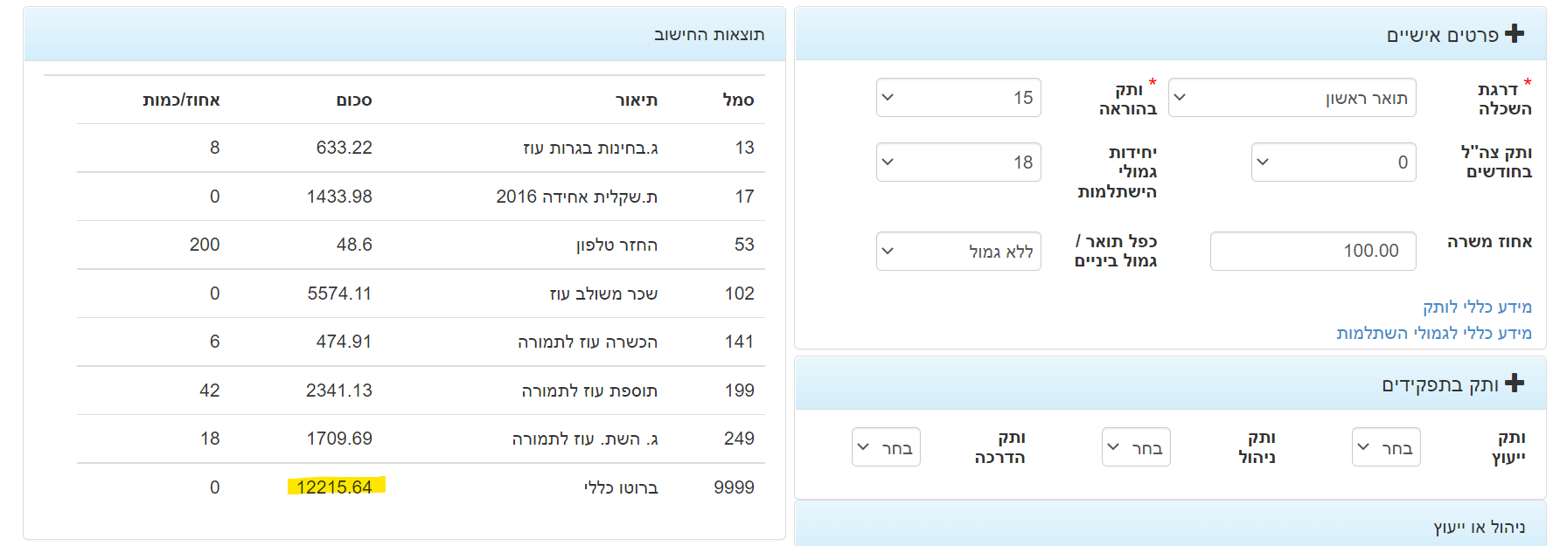
Task: Click the סכום column header
Action: click(x=354, y=100)
